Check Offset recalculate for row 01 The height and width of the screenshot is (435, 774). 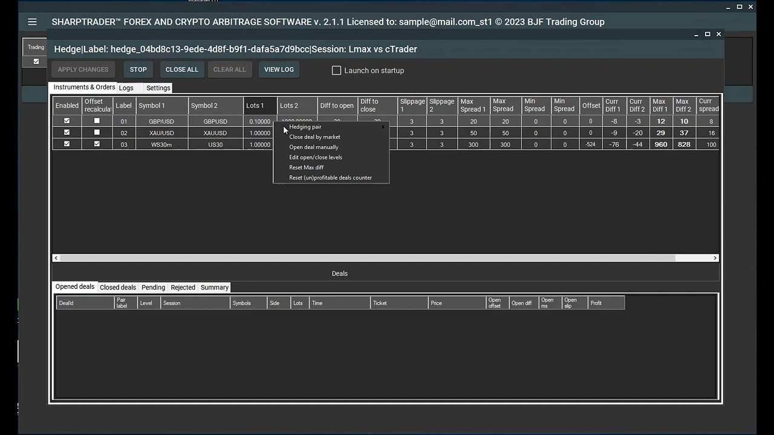click(x=97, y=121)
